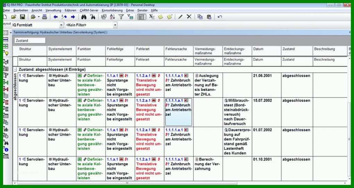Click the Mißbrauchstest Entdeckungsmaßnahme cell
The height and width of the screenshot is (188, 354).
point(237,112)
